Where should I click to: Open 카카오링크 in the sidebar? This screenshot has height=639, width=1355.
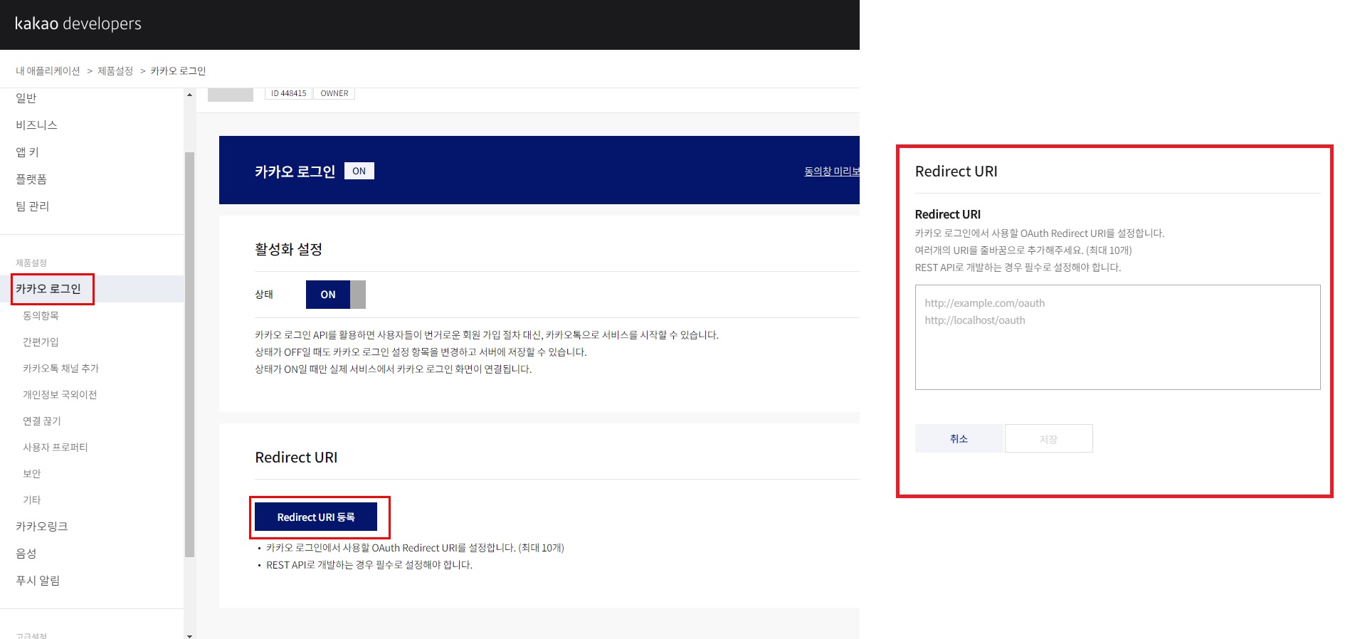tap(42, 527)
